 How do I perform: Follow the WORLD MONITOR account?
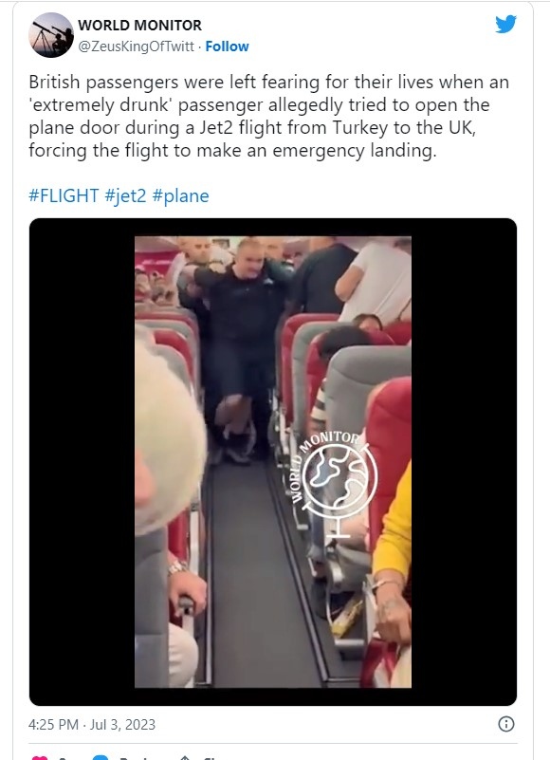click(x=227, y=46)
